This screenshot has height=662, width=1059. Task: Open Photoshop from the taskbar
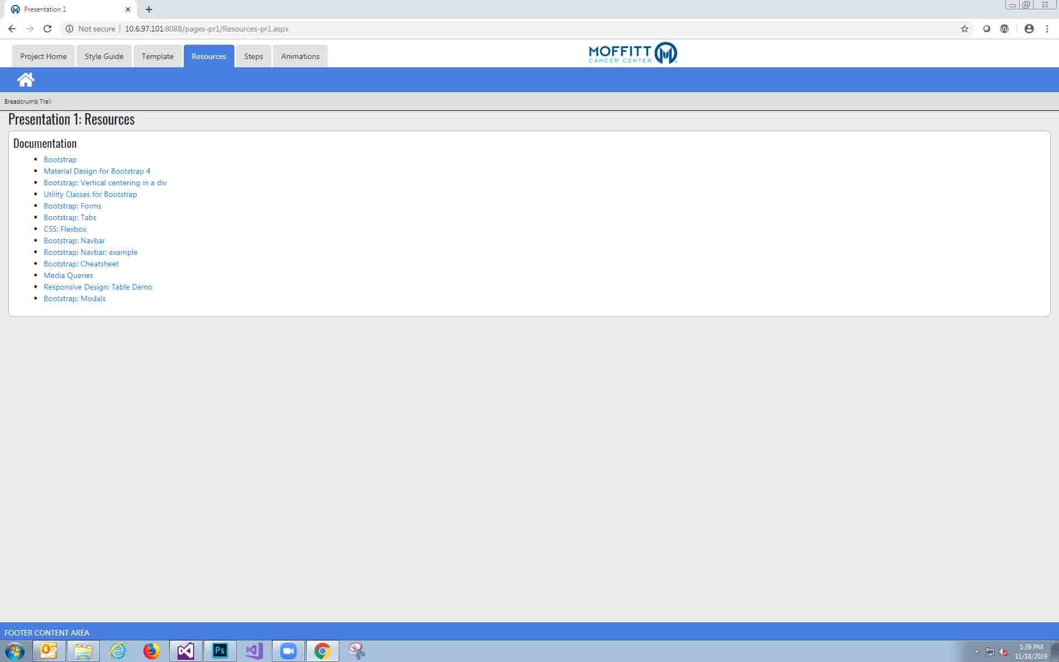(x=220, y=651)
